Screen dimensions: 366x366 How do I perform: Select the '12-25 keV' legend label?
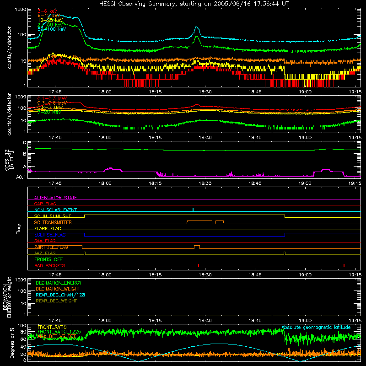[50, 20]
